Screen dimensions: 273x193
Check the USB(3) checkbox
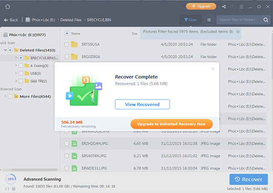(21, 73)
